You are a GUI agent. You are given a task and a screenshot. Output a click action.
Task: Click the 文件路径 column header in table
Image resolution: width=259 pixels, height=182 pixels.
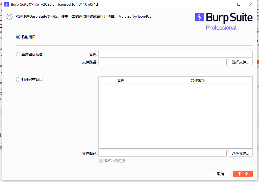pyautogui.click(x=198, y=80)
